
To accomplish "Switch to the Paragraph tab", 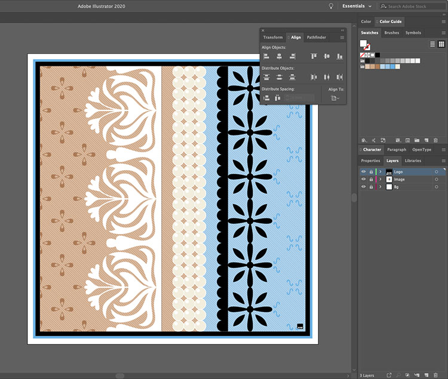I will click(x=396, y=150).
